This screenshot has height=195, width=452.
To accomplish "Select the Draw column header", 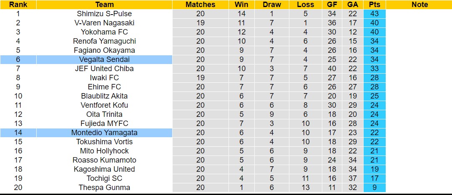I will coord(272,5).
